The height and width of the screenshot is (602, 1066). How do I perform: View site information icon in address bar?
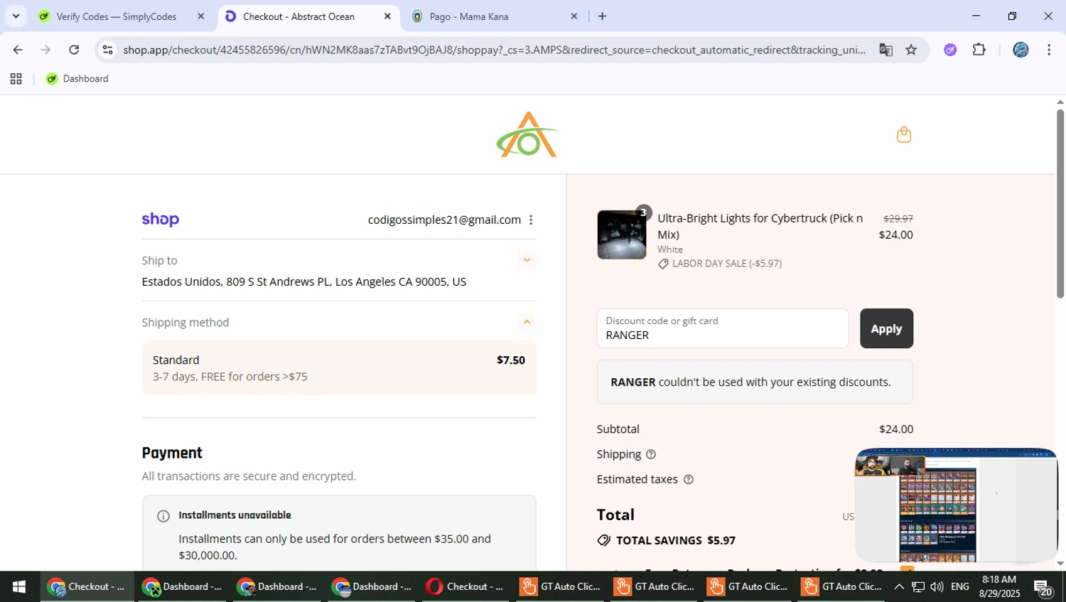(107, 50)
